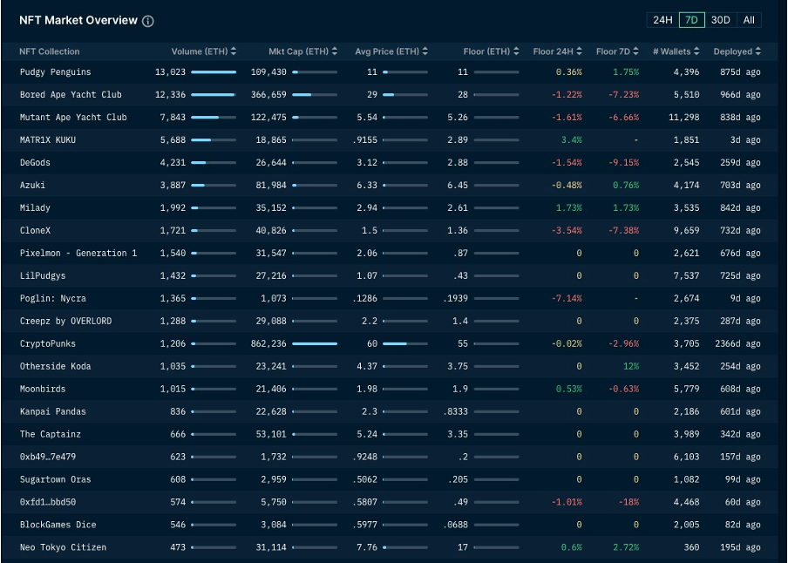Show the All timeframe data
788x563 pixels.
749,20
